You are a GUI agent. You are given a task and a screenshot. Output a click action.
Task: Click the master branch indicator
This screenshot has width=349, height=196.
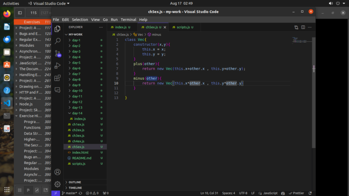[69, 193]
